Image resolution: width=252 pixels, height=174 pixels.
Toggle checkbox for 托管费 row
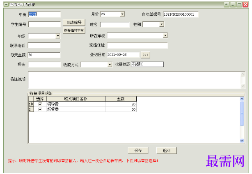[x=40, y=109]
